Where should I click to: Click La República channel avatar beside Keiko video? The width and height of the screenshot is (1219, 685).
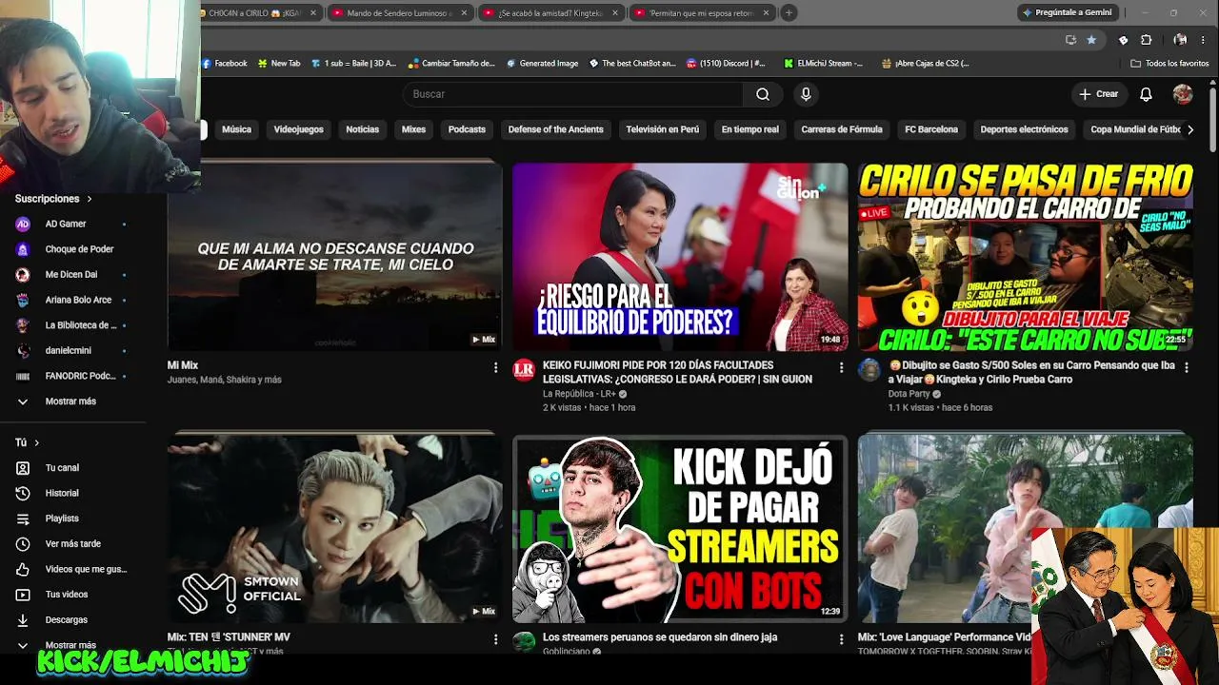click(524, 371)
